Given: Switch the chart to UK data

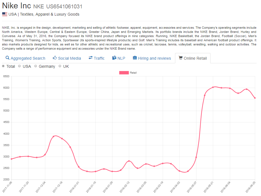Looking at the screenshot, I should coord(60,66).
